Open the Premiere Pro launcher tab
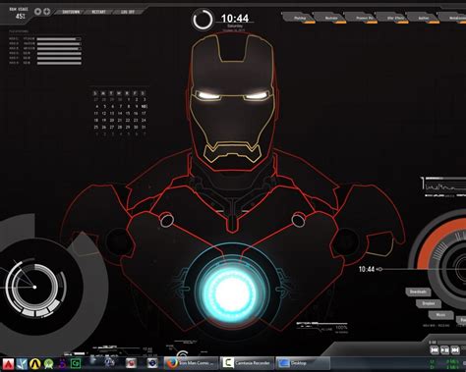The height and width of the screenshot is (372, 466). [x=363, y=18]
